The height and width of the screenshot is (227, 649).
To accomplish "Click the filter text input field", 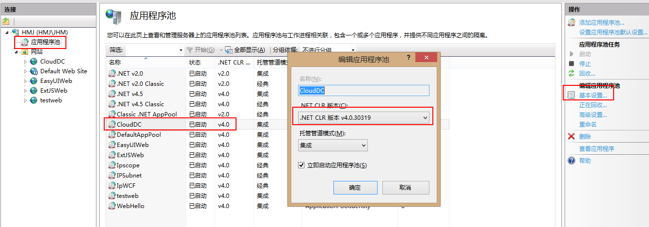I will pyautogui.click(x=152, y=50).
